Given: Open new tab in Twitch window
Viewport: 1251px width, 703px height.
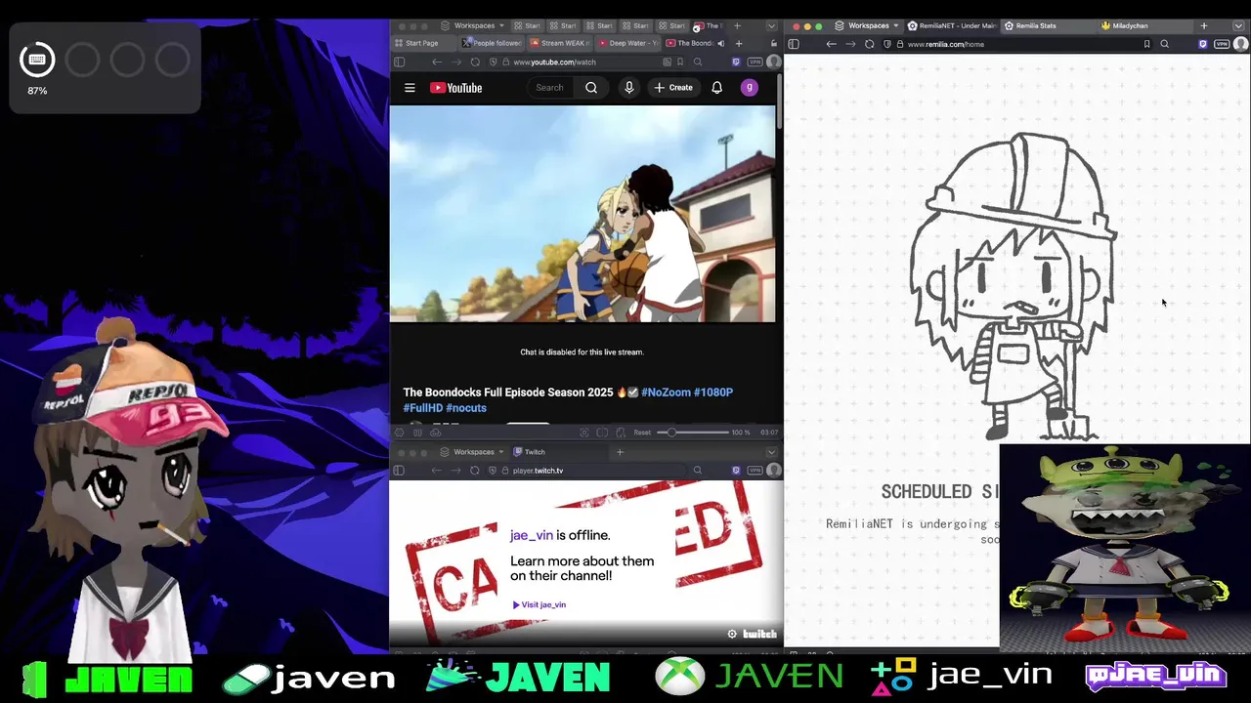Looking at the screenshot, I should tap(620, 452).
